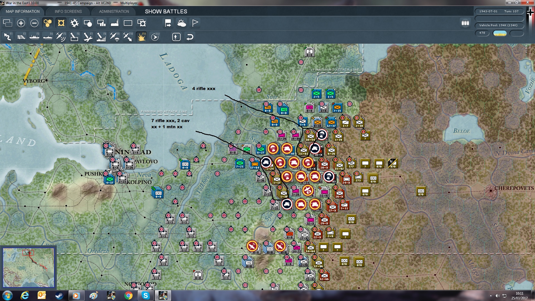
Task: Select F4 amphibious ship mode icon
Action: [x=48, y=37]
